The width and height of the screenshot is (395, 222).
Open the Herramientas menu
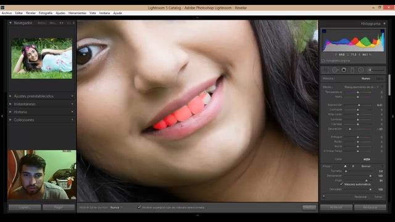click(77, 13)
